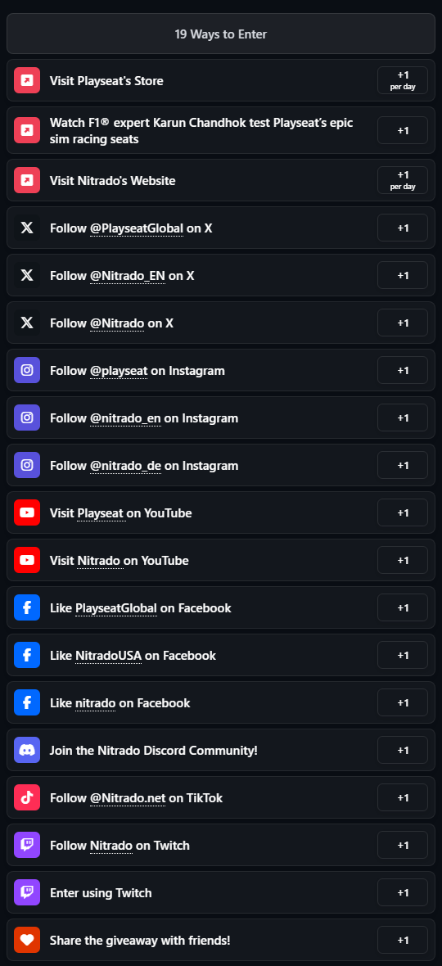This screenshot has width=442, height=966.
Task: Open the @playseat Instagram handle link
Action: 119,370
